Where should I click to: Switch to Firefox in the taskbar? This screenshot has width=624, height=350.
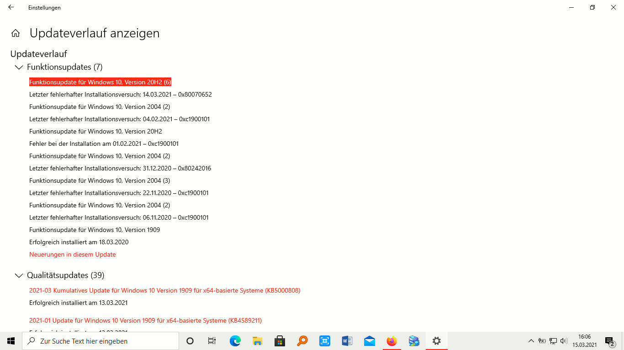[391, 341]
